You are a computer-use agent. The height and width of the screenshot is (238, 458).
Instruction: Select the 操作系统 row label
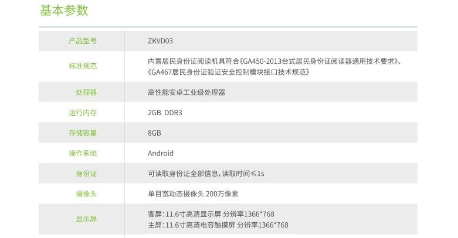pos(83,153)
